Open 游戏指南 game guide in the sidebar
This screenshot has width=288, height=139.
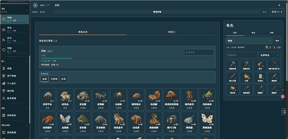coord(14,132)
